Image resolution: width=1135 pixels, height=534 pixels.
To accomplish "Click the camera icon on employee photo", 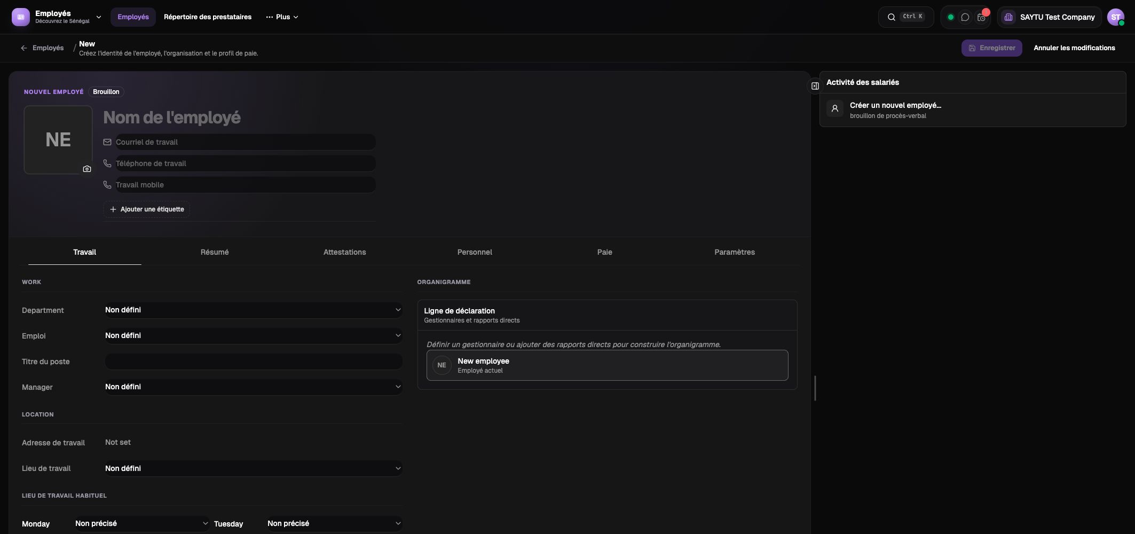I will coord(87,169).
